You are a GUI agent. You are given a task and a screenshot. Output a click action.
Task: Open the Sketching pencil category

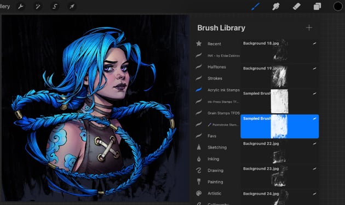pos(217,147)
